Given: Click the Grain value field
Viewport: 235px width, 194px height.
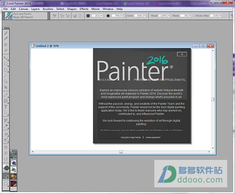Looking at the screenshot, I should tap(139, 16).
